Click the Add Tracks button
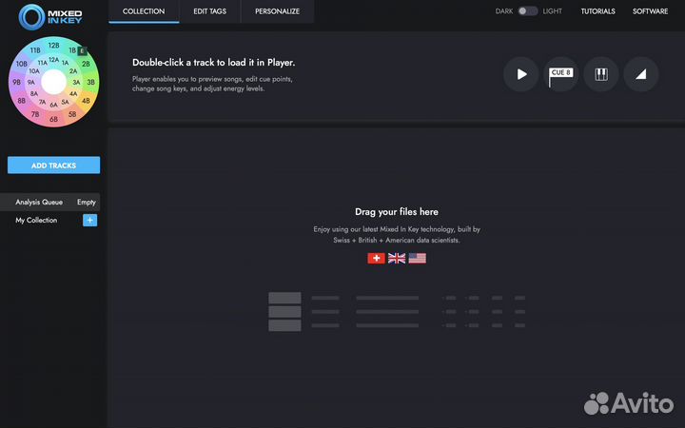Image resolution: width=685 pixels, height=428 pixels. (x=53, y=165)
